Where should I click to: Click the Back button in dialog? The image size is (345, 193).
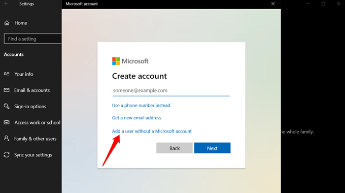click(175, 148)
